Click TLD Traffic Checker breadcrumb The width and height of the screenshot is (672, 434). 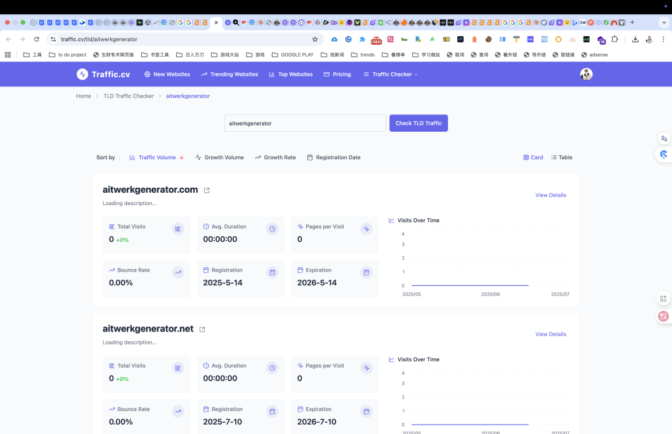click(x=129, y=96)
